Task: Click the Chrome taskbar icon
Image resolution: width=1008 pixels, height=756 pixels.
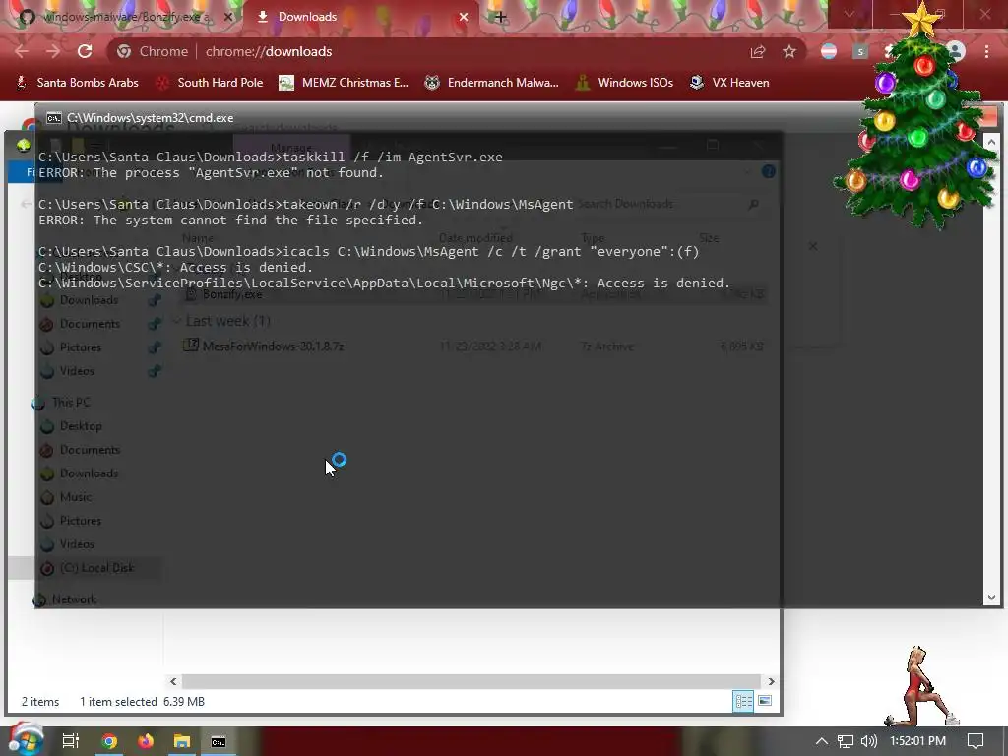Action: [109, 741]
